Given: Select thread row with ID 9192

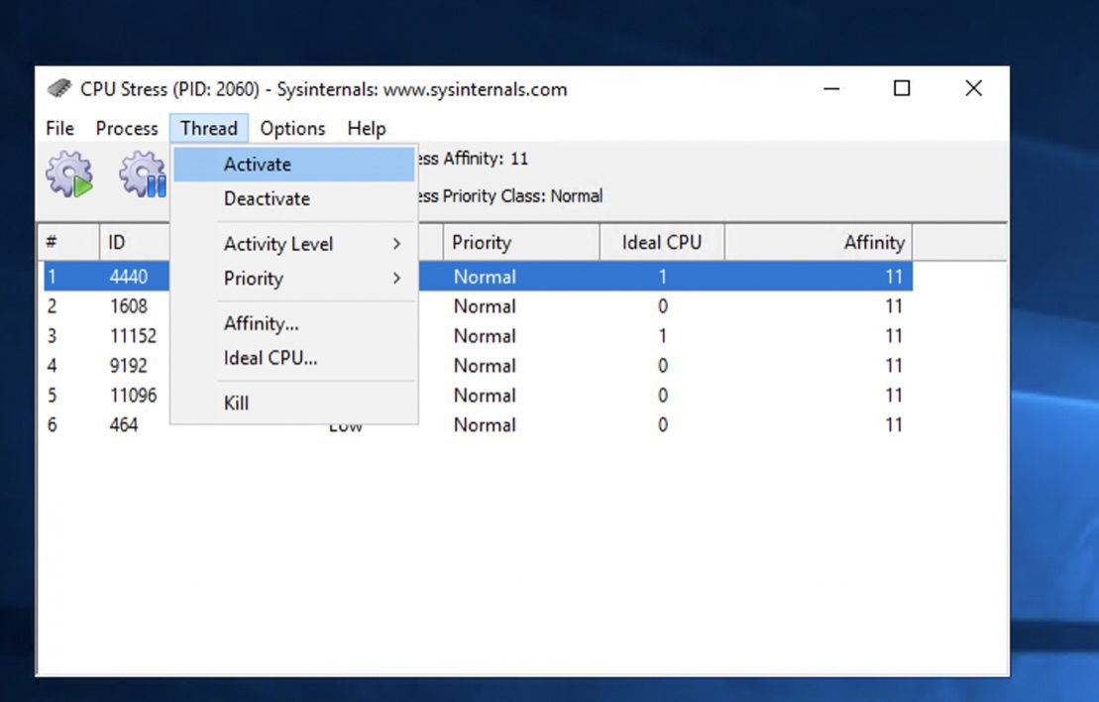Looking at the screenshot, I should point(478,365).
